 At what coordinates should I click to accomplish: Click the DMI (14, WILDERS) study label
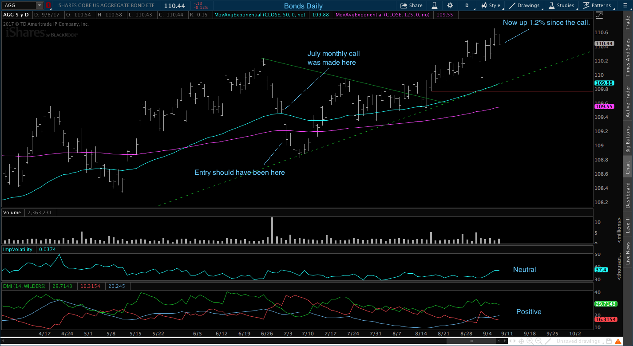click(x=24, y=286)
